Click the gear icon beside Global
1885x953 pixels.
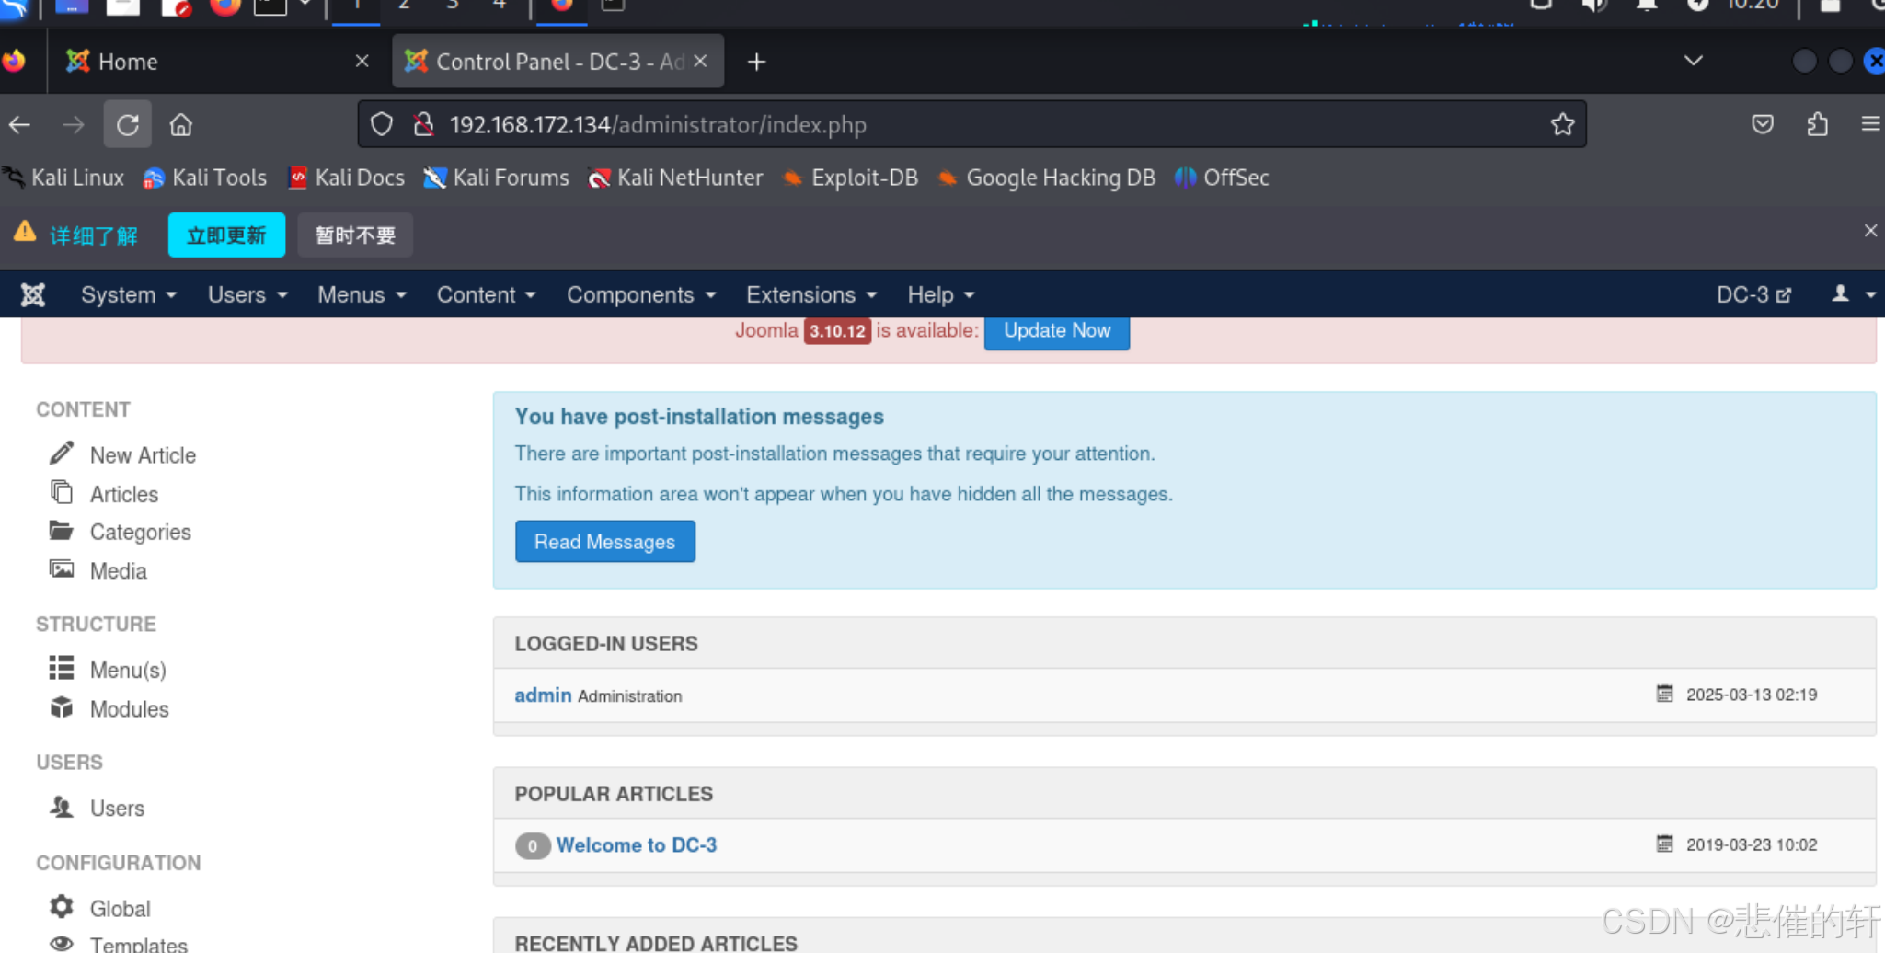coord(62,906)
